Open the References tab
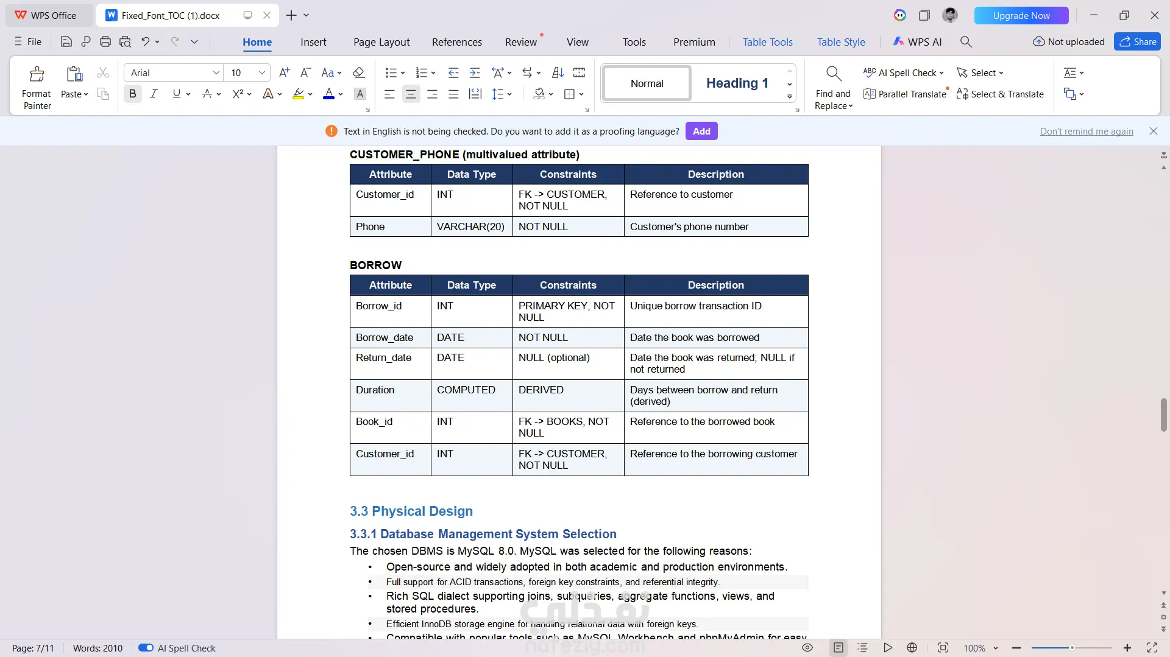This screenshot has width=1170, height=657. pos(457,42)
